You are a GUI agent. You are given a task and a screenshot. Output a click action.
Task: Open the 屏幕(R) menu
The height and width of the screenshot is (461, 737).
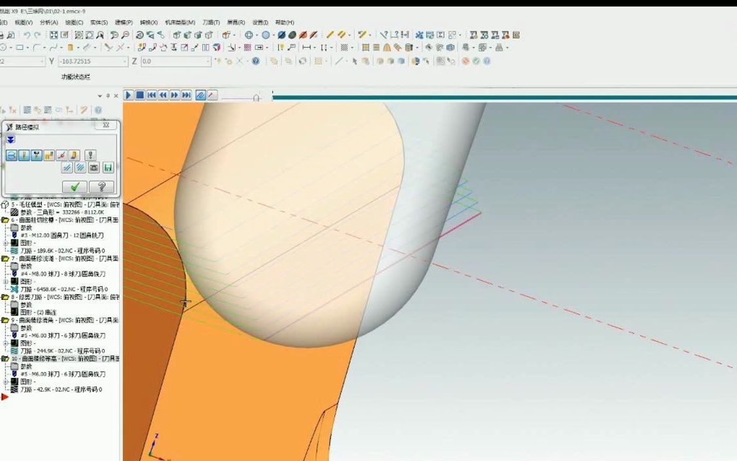pyautogui.click(x=236, y=22)
